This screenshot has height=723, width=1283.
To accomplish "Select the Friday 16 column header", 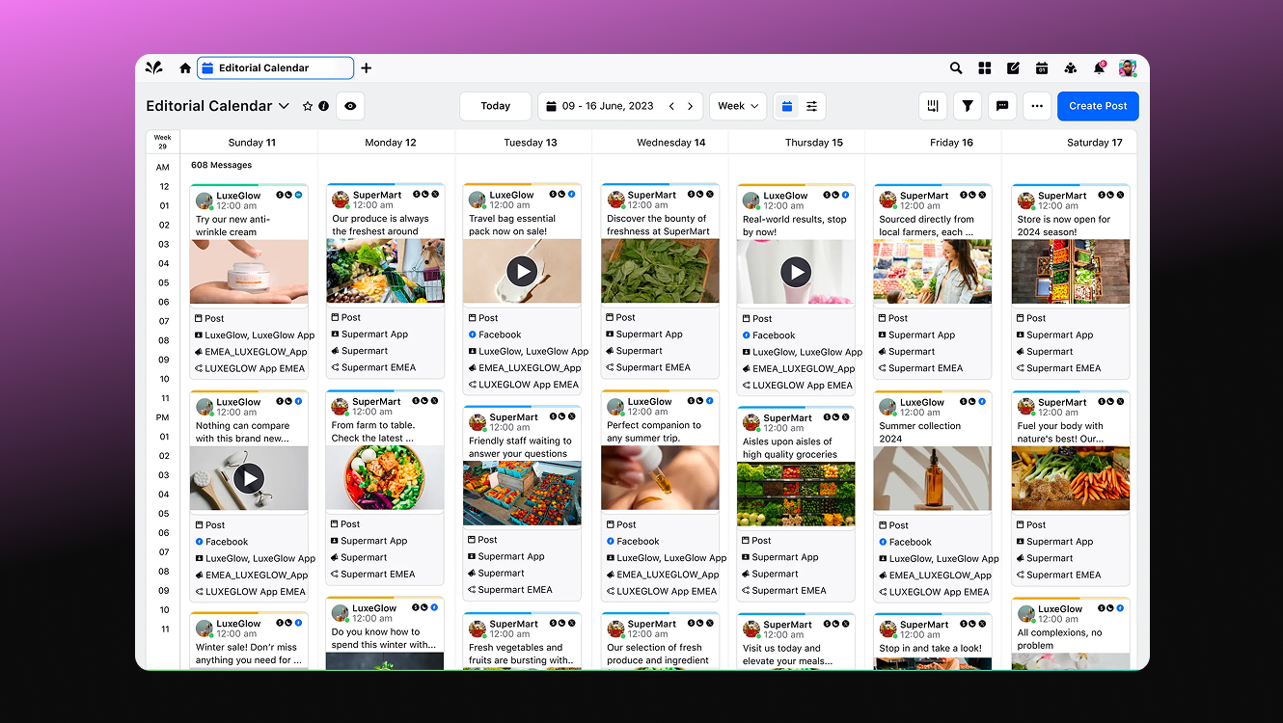I will (952, 143).
